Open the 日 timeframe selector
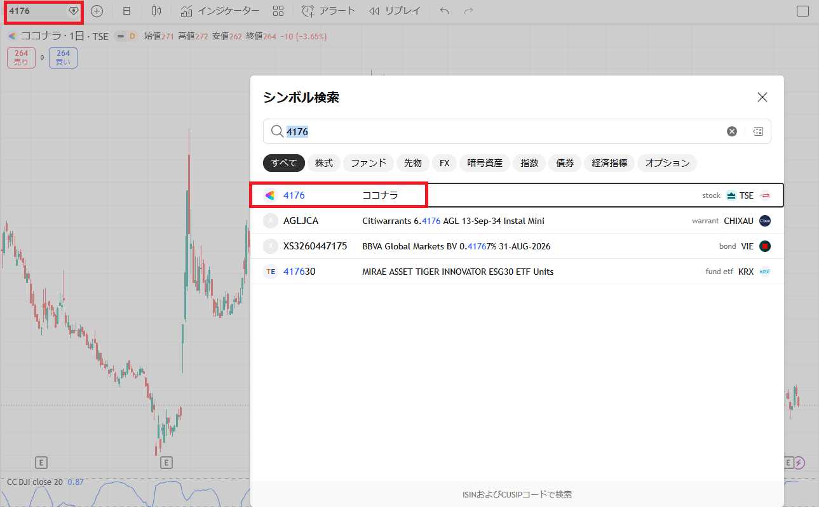The image size is (819, 507). (x=126, y=11)
